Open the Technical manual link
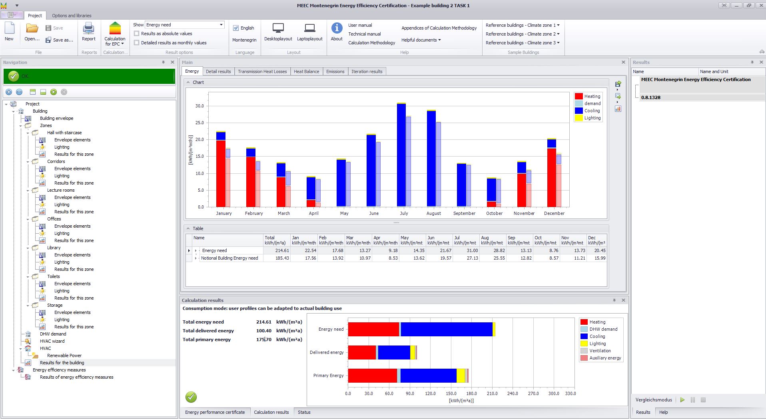This screenshot has width=766, height=419. pyautogui.click(x=364, y=34)
